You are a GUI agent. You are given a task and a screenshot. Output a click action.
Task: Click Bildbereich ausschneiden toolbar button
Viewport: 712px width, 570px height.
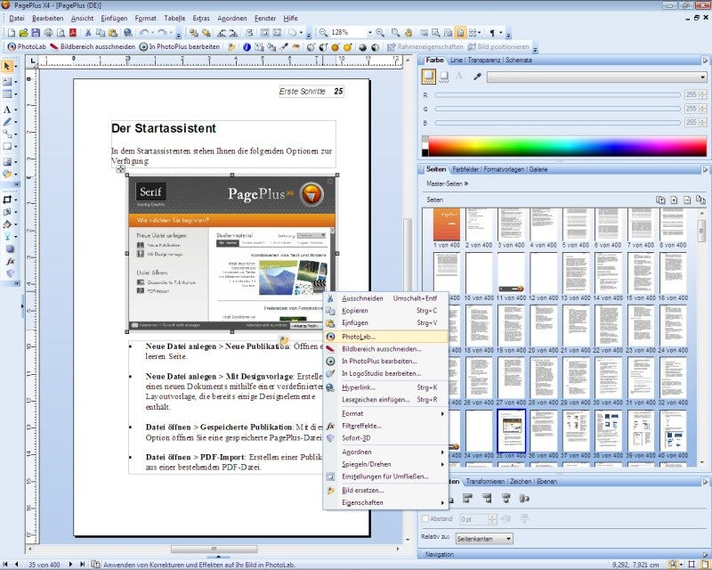pyautogui.click(x=93, y=47)
